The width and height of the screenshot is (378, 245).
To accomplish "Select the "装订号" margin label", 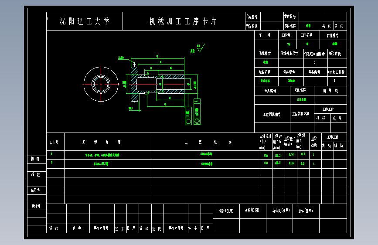I will (36, 206).
